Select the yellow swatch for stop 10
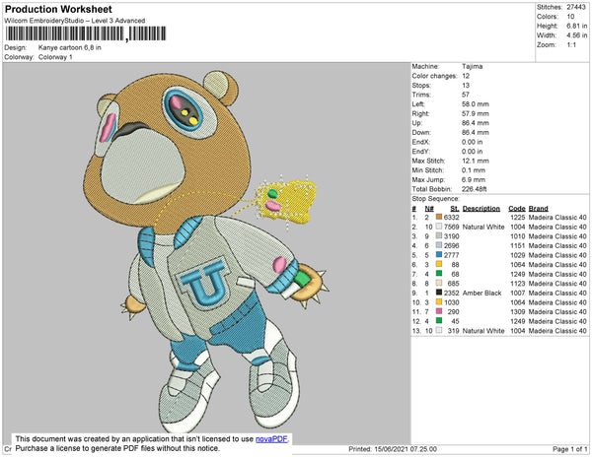This screenshot has width=592, height=457. 439,301
